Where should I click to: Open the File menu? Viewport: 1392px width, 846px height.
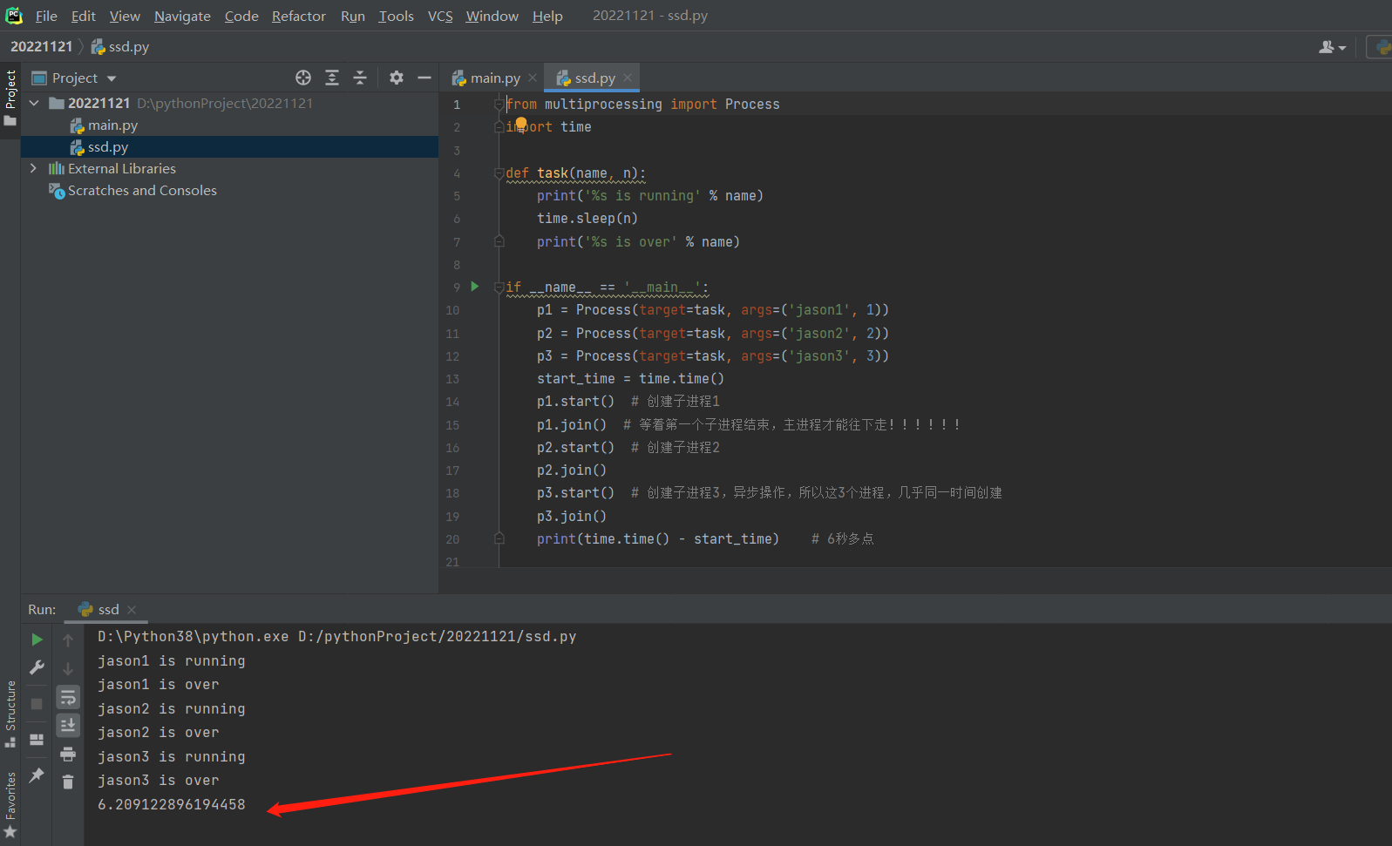(x=46, y=16)
